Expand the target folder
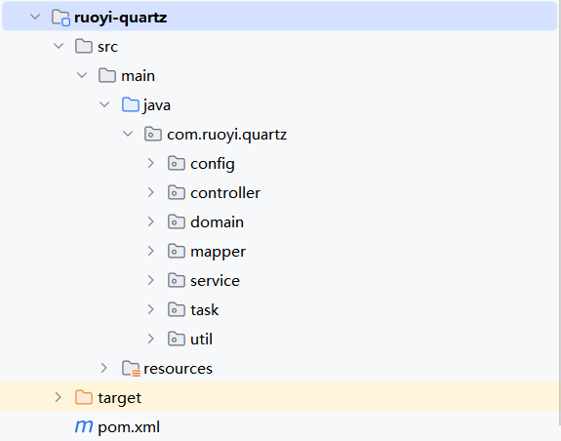This screenshot has height=441, width=561. [58, 397]
